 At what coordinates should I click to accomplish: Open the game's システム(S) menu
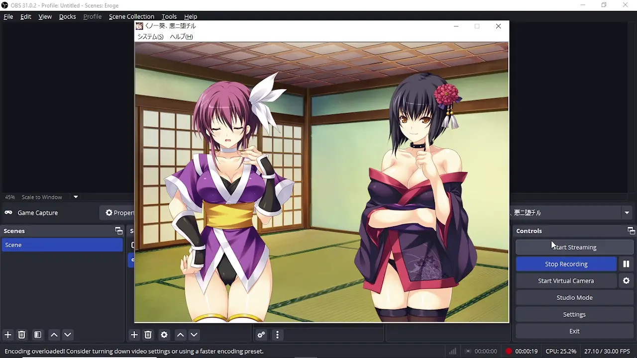(x=150, y=37)
